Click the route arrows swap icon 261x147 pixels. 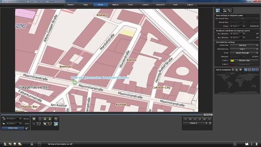pyautogui.click(x=45, y=119)
